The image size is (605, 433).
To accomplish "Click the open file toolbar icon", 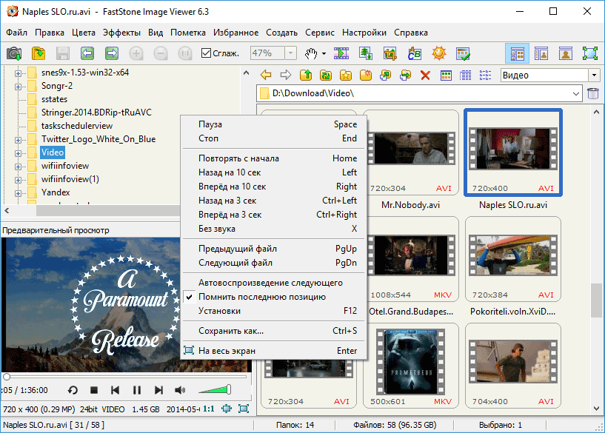I will pyautogui.click(x=39, y=53).
